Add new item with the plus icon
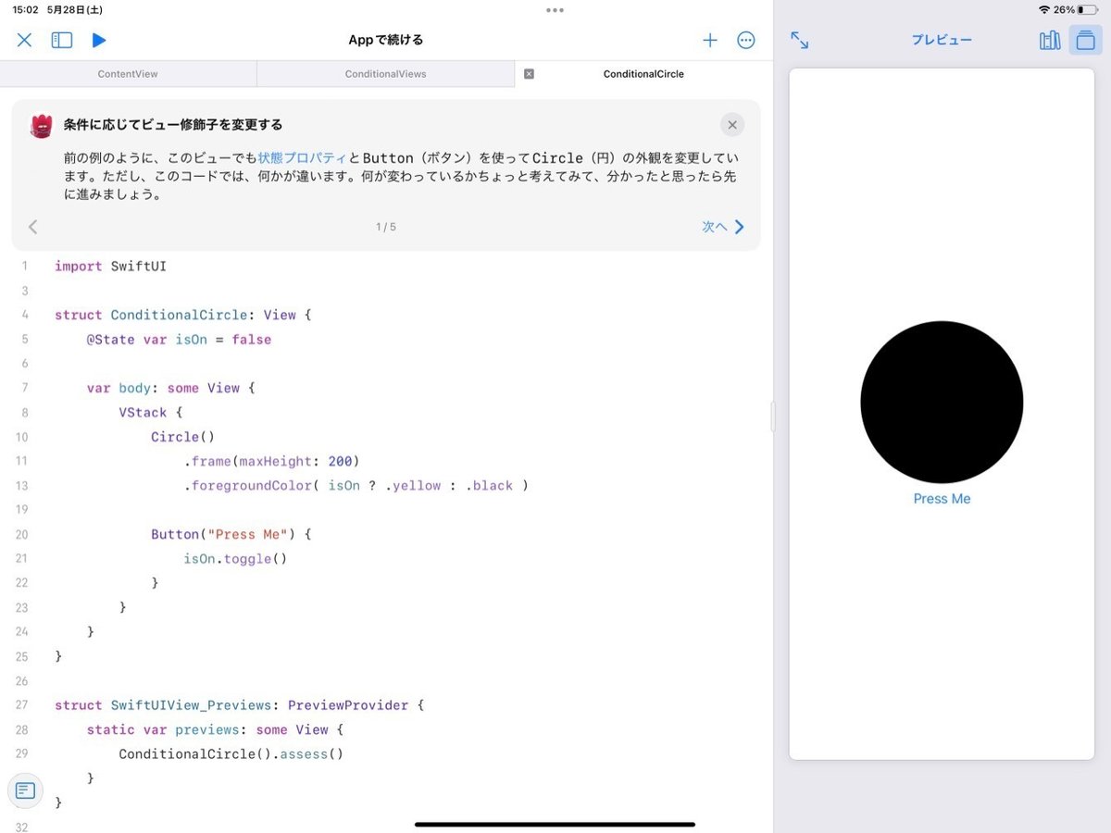Screen dimensions: 1111x833 point(709,40)
